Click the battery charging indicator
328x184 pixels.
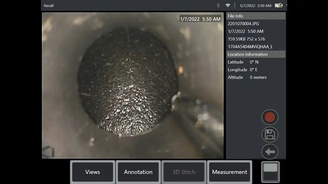[x=279, y=5]
